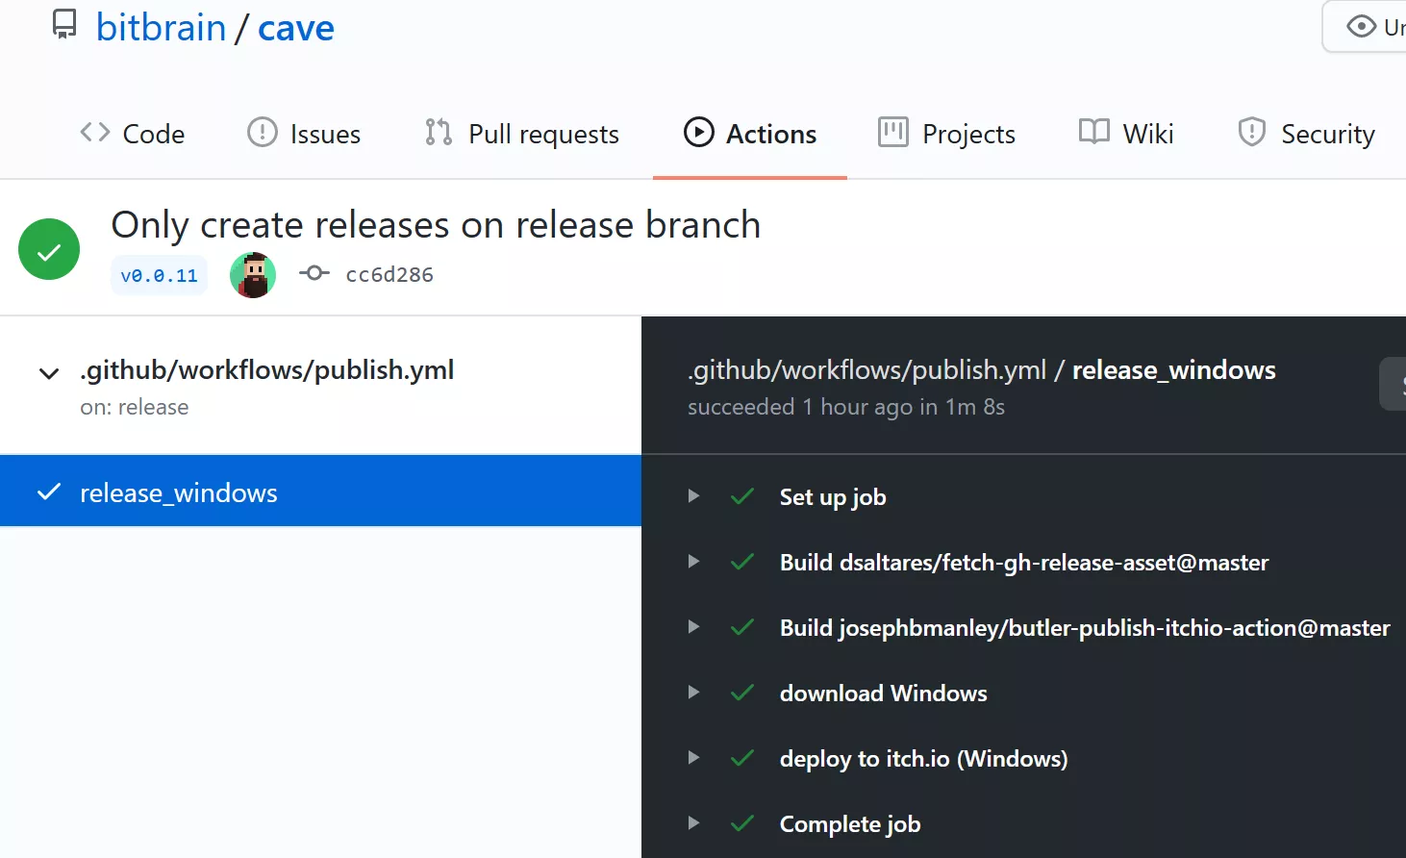Click green check beside deploy to itch.io
1406x858 pixels.
click(742, 758)
